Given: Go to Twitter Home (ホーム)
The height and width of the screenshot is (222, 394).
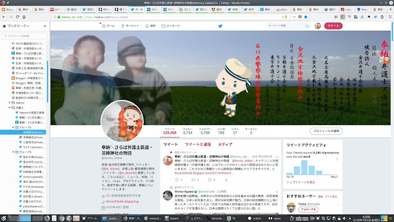Looking at the screenshot, I should tap(108, 26).
